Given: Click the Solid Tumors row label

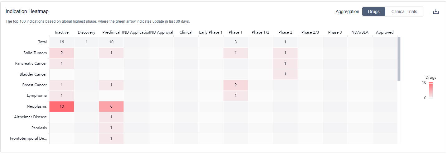Looking at the screenshot, I should tap(35, 53).
